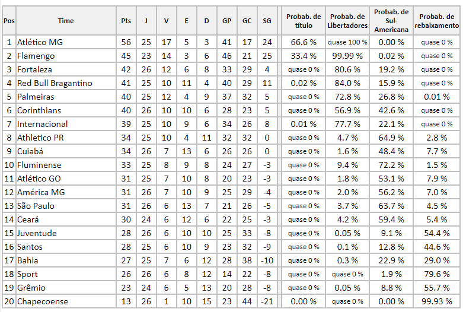This screenshot has width=463, height=312.
Task: Click the Grêmio team name
Action: 31,288
